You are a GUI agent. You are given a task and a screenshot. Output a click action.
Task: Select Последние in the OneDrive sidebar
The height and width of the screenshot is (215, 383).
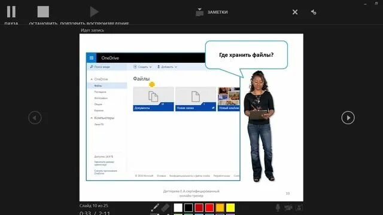point(100,92)
